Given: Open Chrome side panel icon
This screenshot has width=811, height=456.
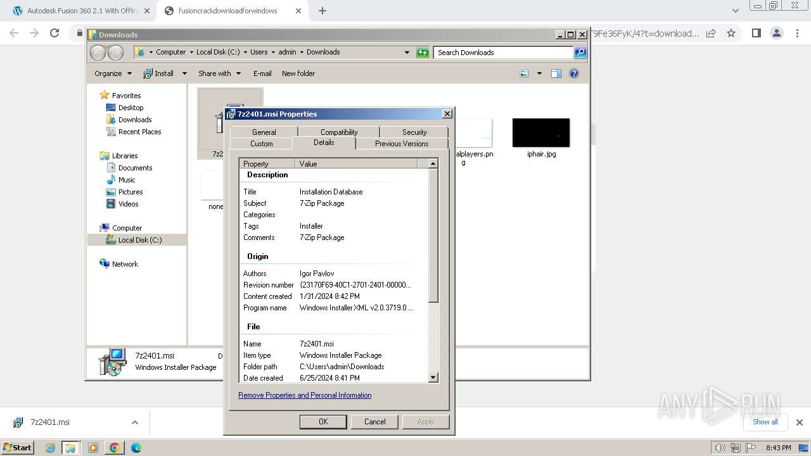Looking at the screenshot, I should [756, 33].
